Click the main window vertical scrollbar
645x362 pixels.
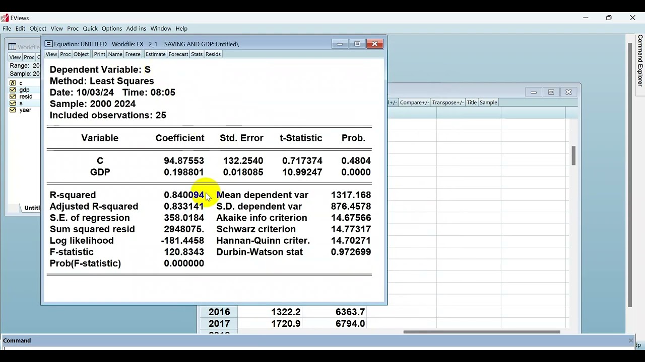click(x=630, y=175)
